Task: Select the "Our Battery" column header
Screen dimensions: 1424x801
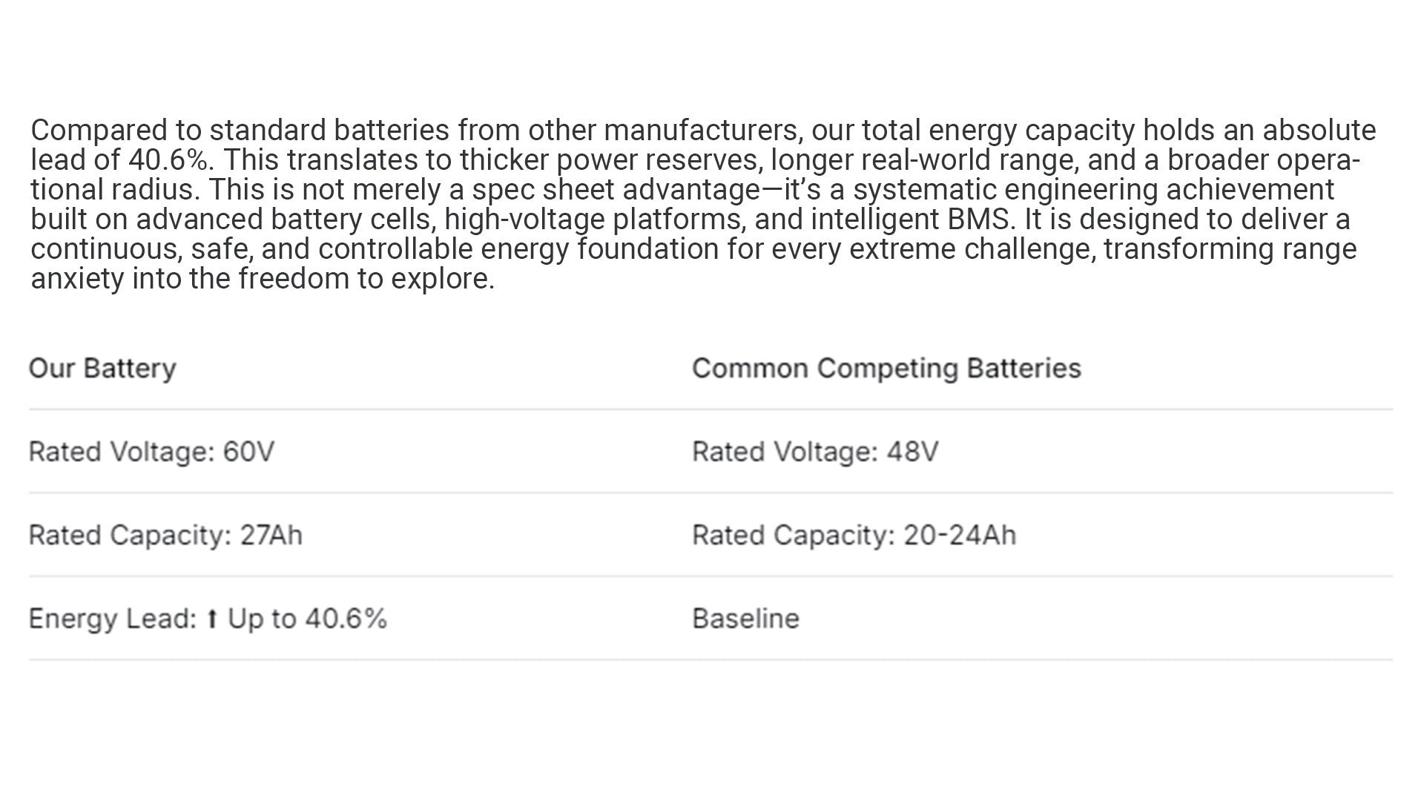Action: tap(102, 369)
